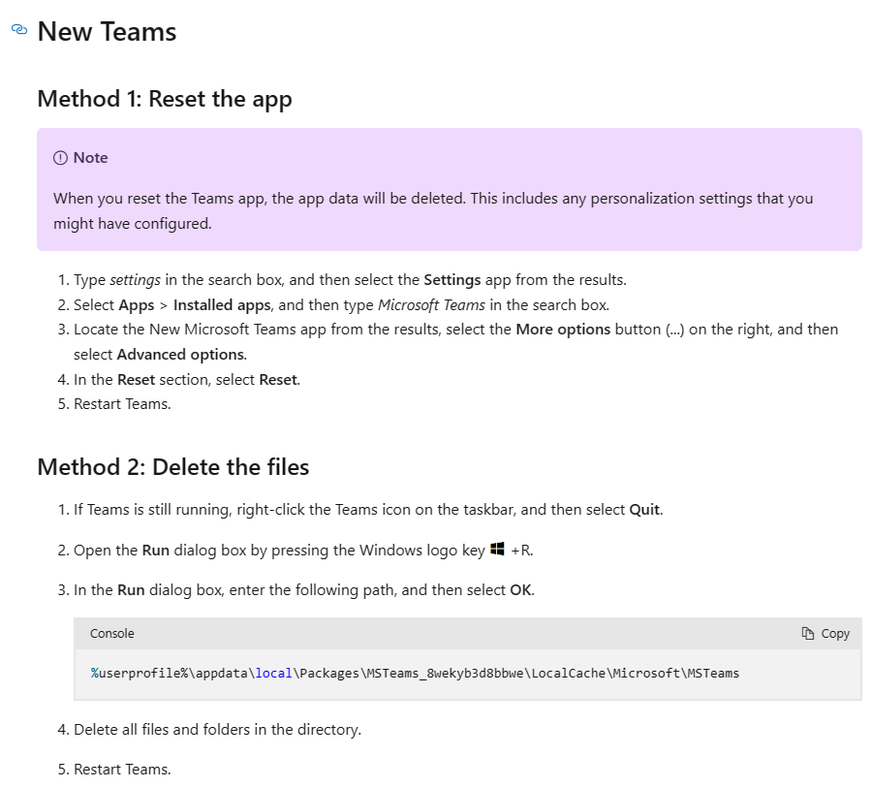This screenshot has width=872, height=788.
Task: Click the italic 'Microsoft Teams' text
Action: (x=431, y=305)
